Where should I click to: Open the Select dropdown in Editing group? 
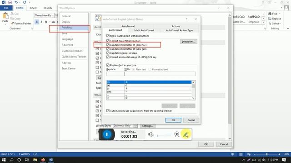pyautogui.click(x=275, y=24)
